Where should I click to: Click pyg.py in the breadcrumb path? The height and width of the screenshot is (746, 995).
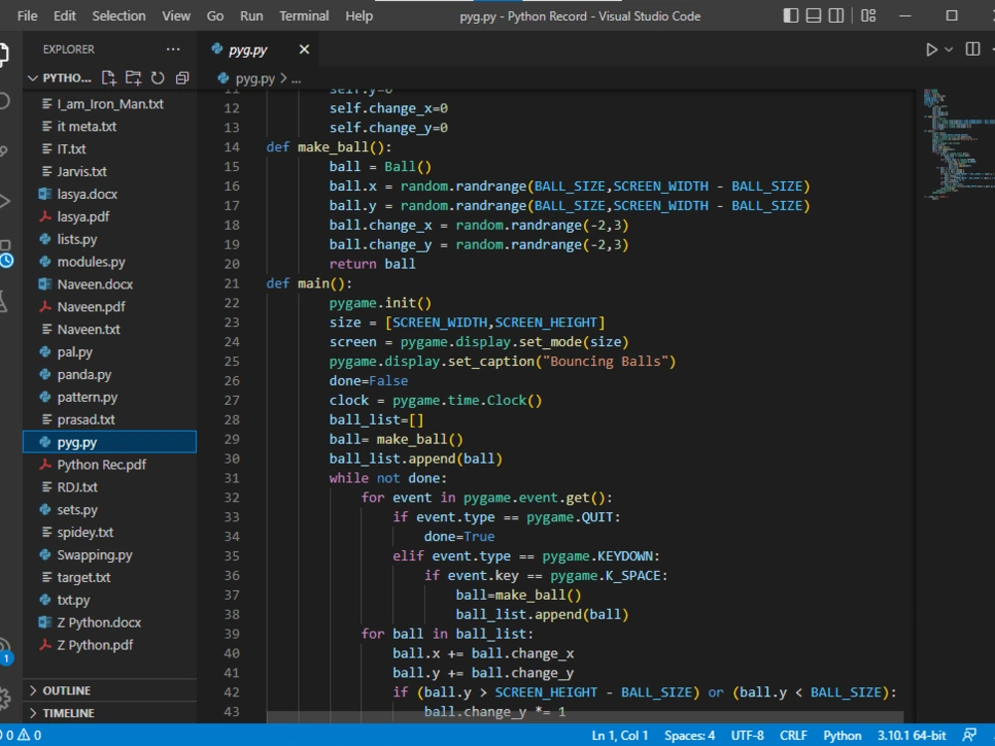(255, 79)
